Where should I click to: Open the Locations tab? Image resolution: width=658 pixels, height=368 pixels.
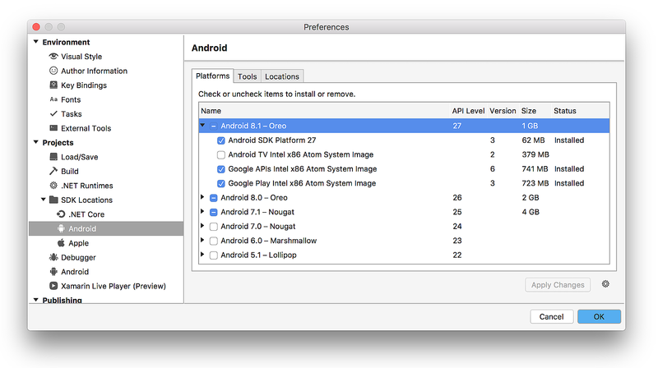coord(282,76)
